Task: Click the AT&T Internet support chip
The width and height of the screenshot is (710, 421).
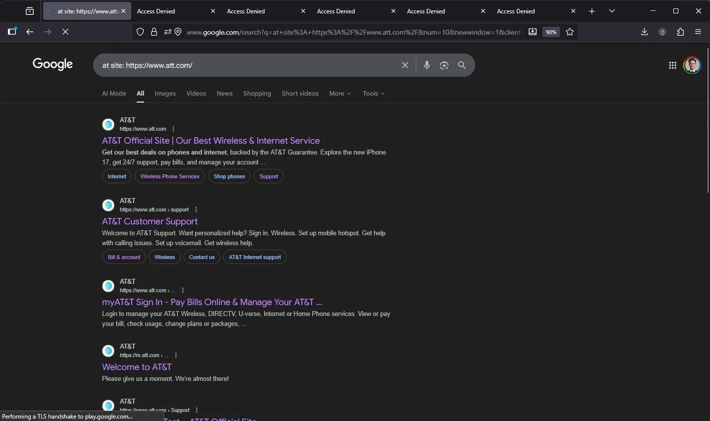Action: 255,257
